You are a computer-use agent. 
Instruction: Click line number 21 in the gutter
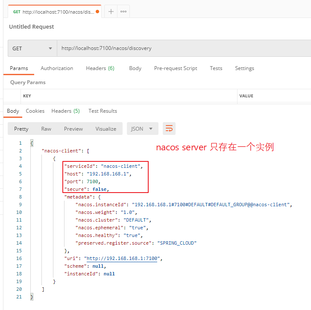[19, 297]
